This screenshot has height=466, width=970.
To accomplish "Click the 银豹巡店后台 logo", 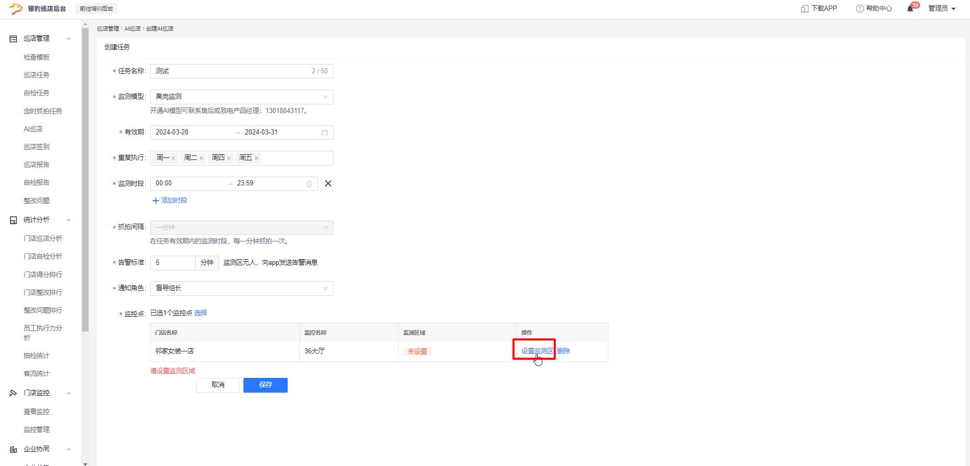I will point(38,9).
